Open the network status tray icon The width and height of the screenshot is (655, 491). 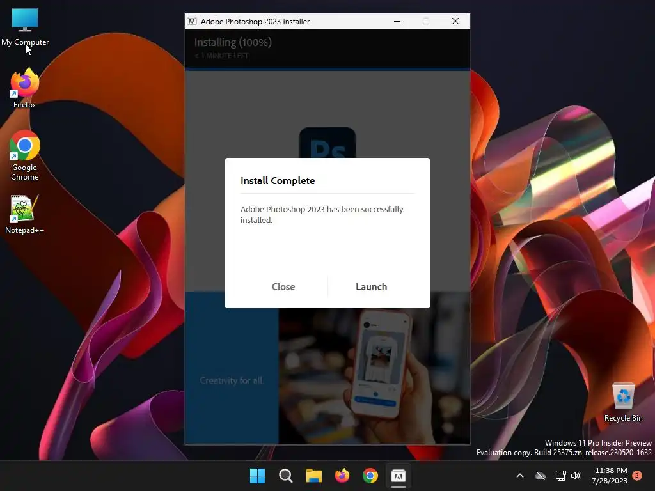560,476
